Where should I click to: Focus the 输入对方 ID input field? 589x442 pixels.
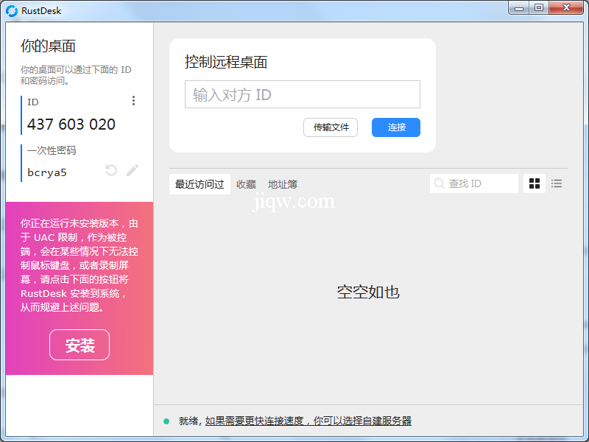(302, 95)
